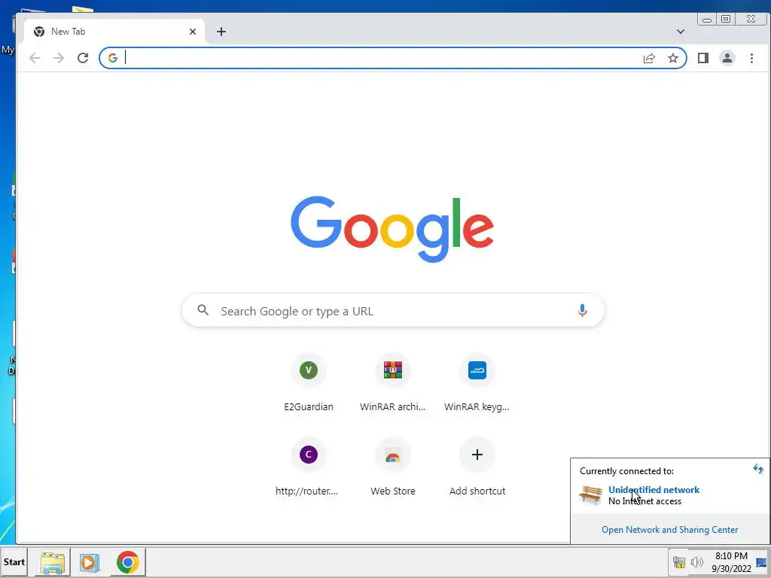
Task: Open the Chrome three-dot menu
Action: pos(751,58)
